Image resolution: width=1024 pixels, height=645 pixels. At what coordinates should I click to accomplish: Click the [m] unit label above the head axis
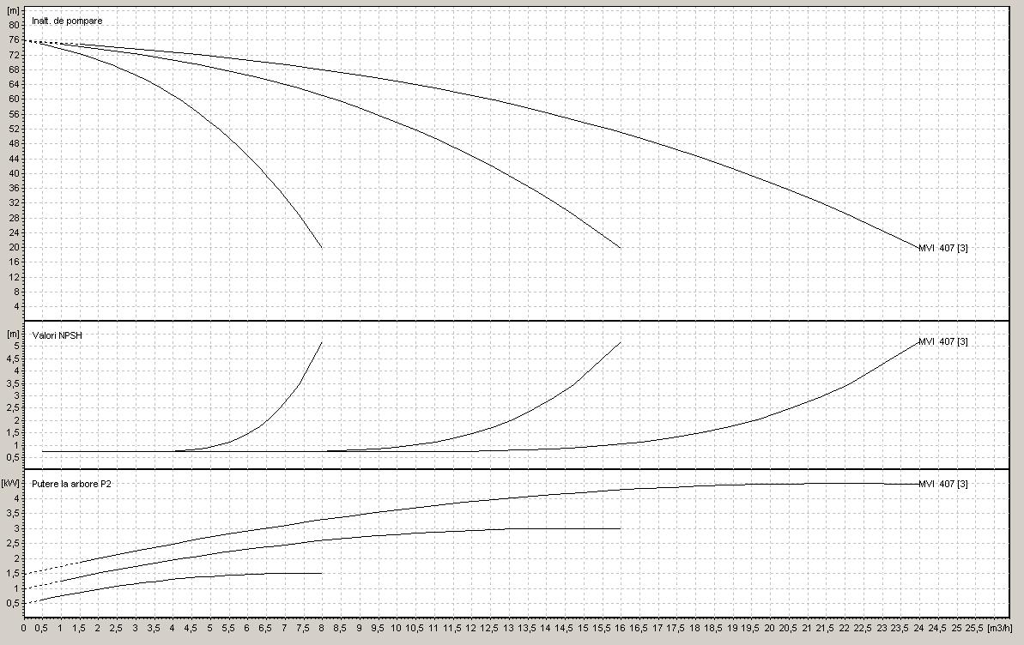click(x=13, y=10)
